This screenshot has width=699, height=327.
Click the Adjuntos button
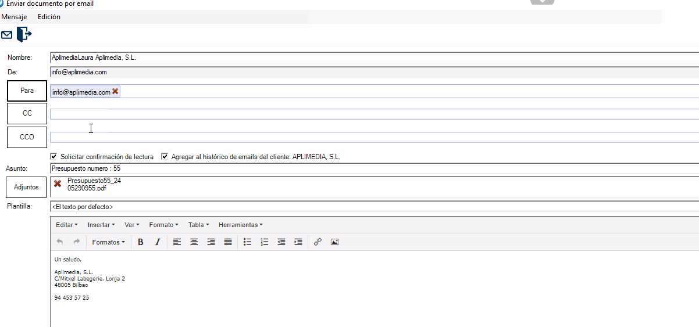26,187
